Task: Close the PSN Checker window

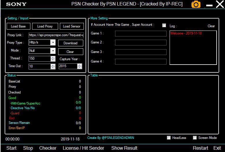Action: [220, 4]
